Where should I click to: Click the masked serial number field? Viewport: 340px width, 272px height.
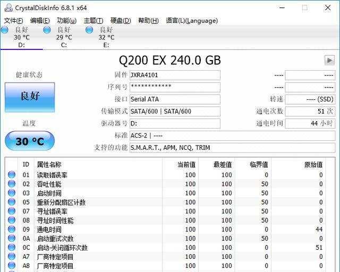[x=175, y=87]
